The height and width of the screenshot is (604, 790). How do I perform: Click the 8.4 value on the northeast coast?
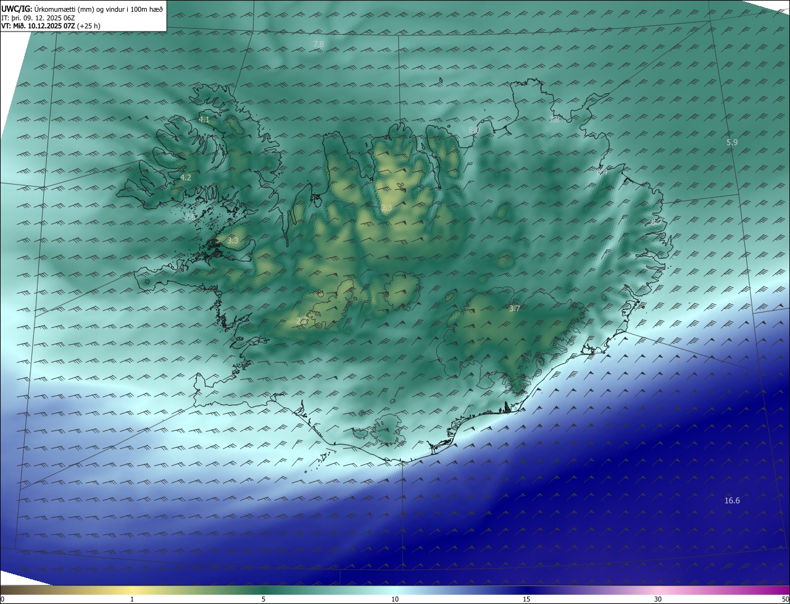[x=602, y=172]
